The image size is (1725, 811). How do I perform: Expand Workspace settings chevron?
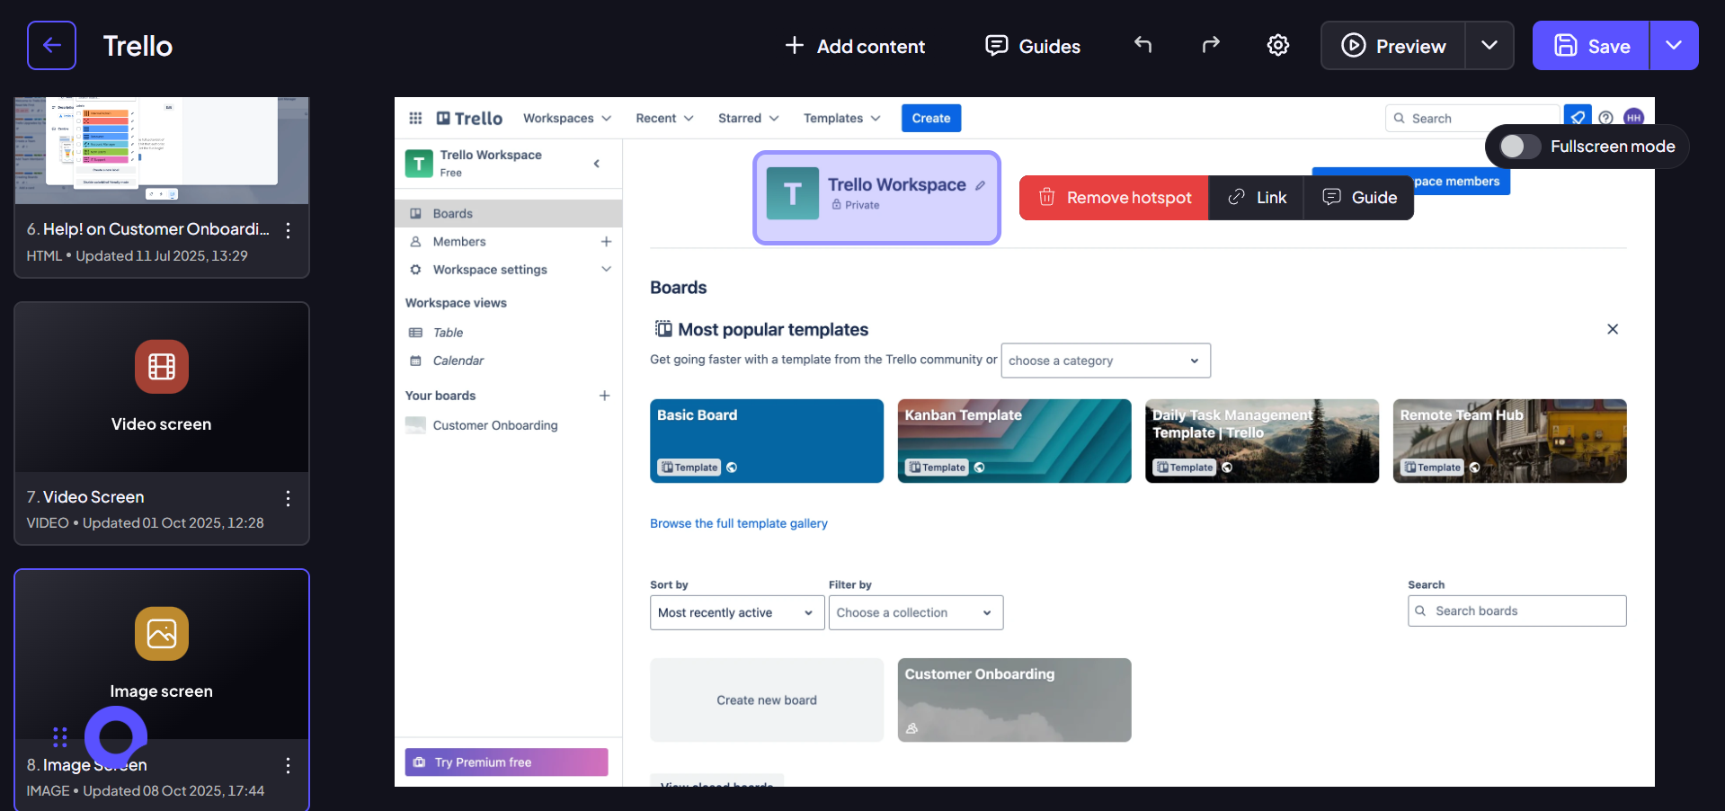click(x=606, y=270)
